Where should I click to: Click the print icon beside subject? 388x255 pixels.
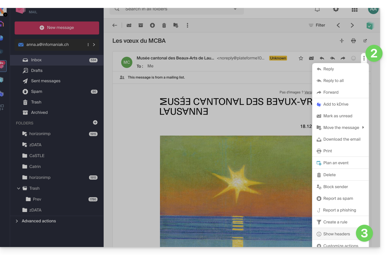(x=353, y=41)
